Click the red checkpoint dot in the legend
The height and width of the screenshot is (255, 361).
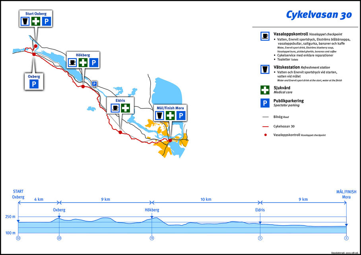(x=265, y=135)
